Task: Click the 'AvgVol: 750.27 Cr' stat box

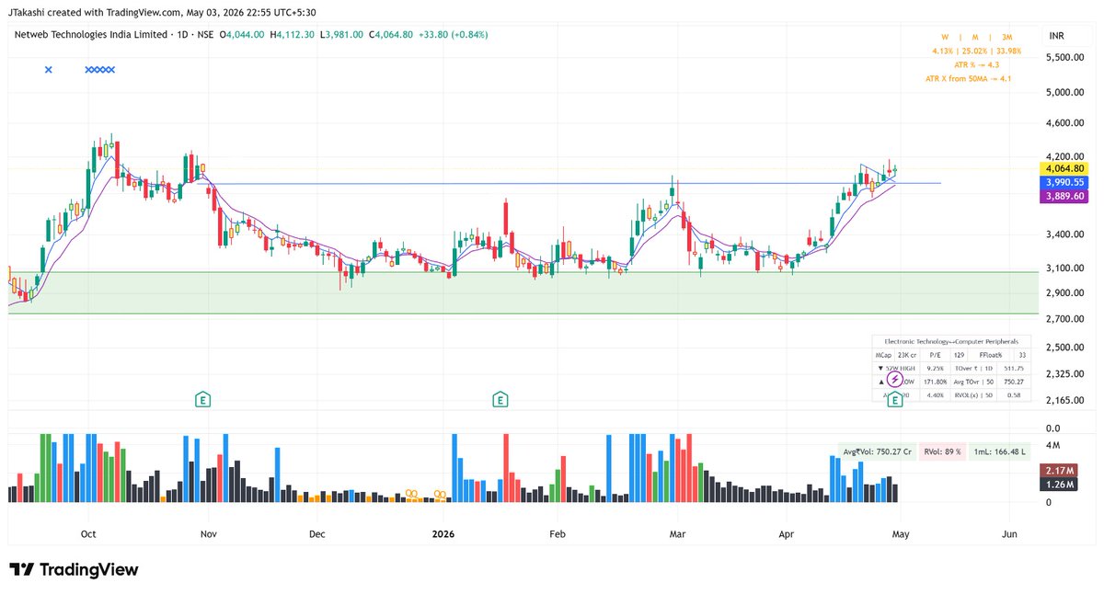Action: 879,451
